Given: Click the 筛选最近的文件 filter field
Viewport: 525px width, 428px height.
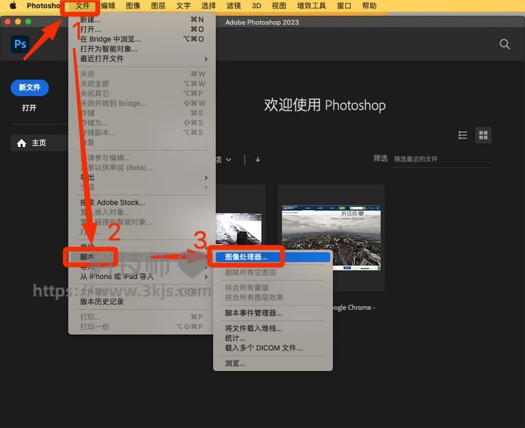Looking at the screenshot, I should click(x=442, y=159).
